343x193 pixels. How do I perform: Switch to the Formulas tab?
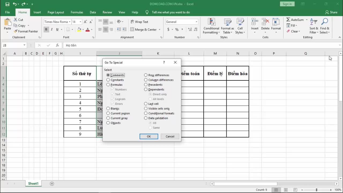(x=77, y=12)
